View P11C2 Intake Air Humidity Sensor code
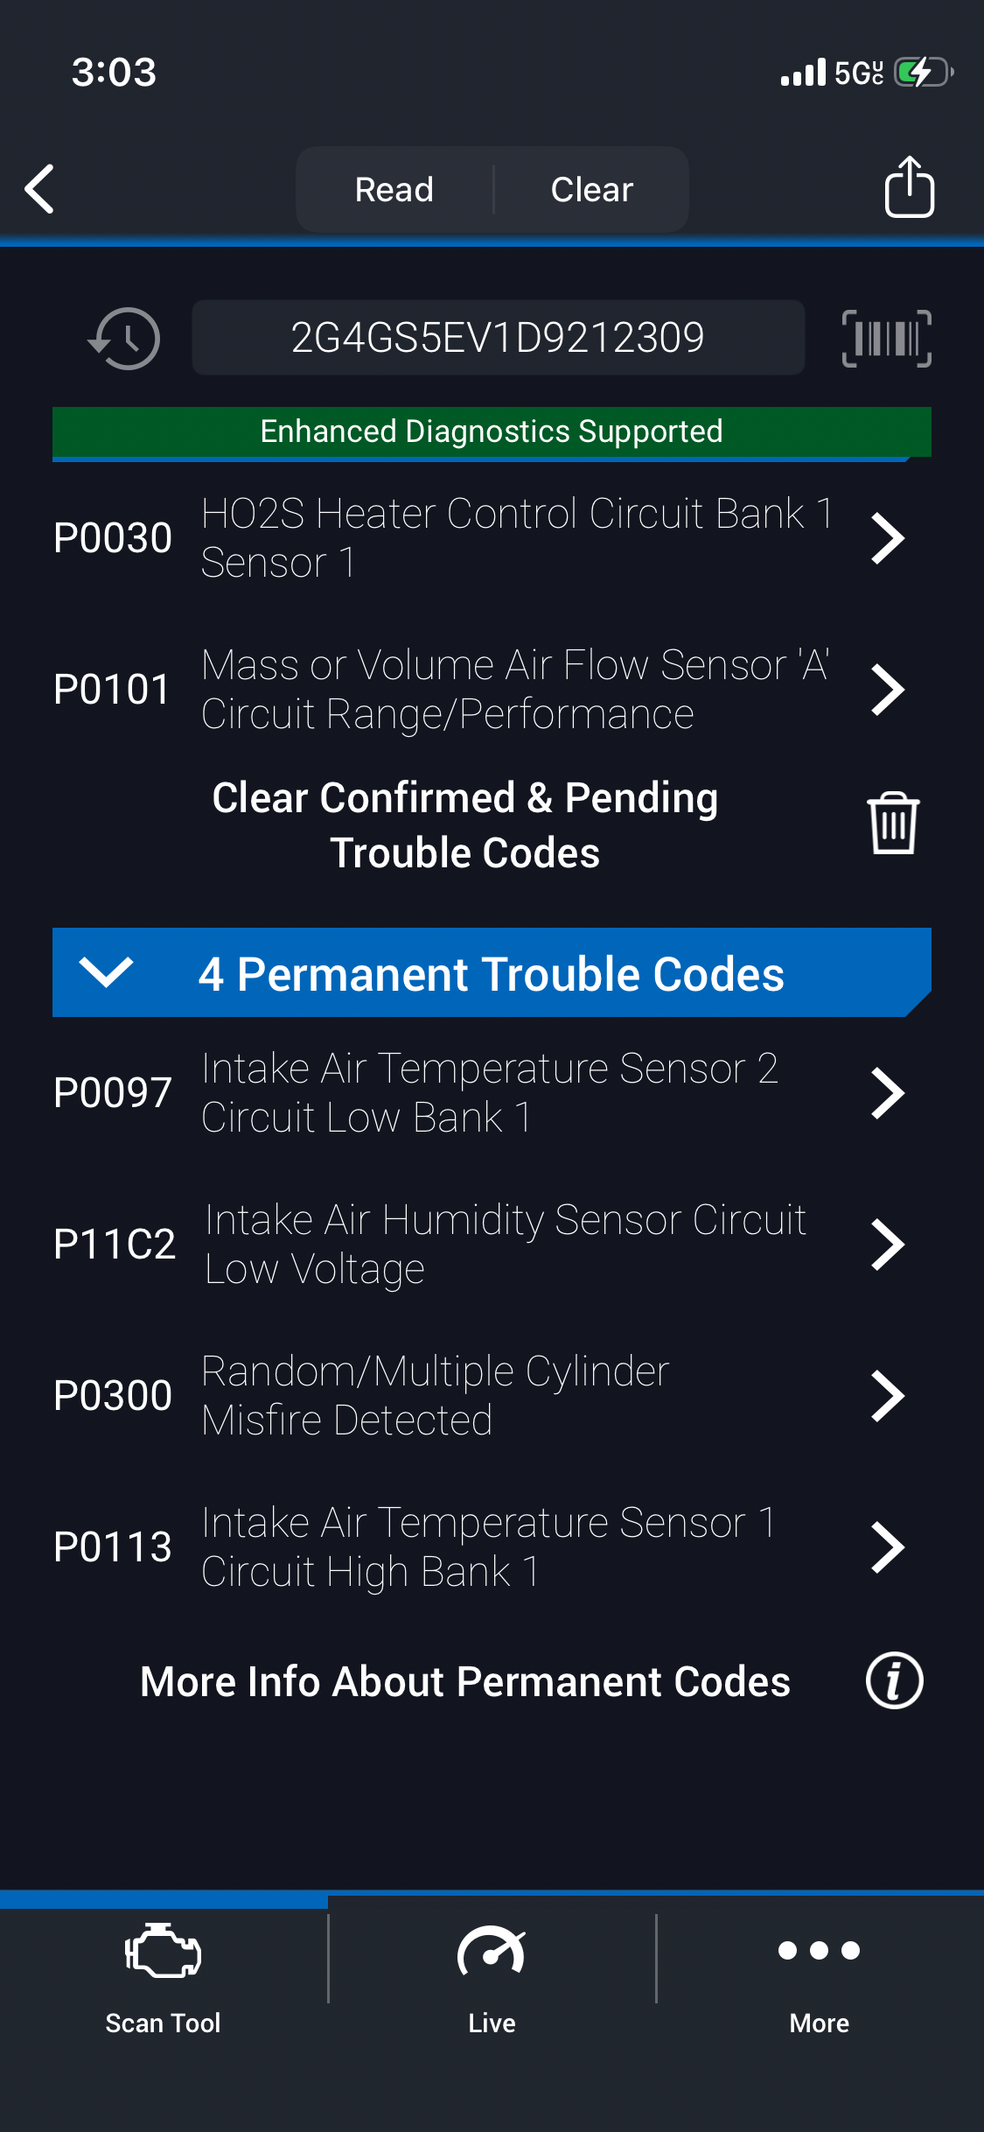The width and height of the screenshot is (984, 2132). [x=887, y=1245]
